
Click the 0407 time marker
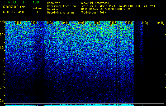113,23
